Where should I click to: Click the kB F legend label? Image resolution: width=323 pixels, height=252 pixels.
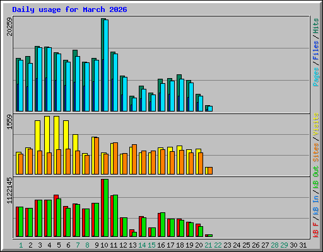pos(316,230)
